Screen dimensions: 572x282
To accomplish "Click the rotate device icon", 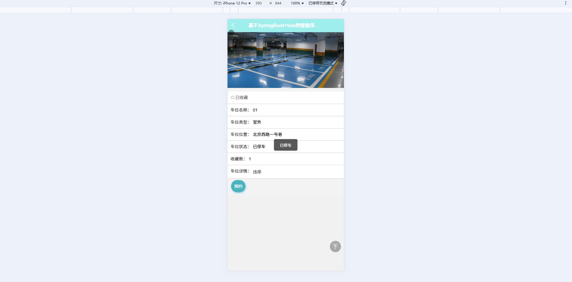I will (x=344, y=3).
